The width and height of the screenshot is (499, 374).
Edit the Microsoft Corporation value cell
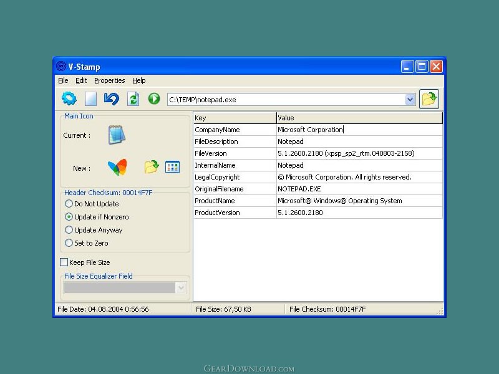[360, 130]
